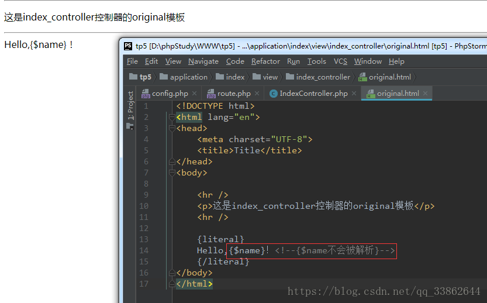The height and width of the screenshot is (303, 487).
Task: Click the browser page heading about original模板
Action: pyautogui.click(x=95, y=17)
